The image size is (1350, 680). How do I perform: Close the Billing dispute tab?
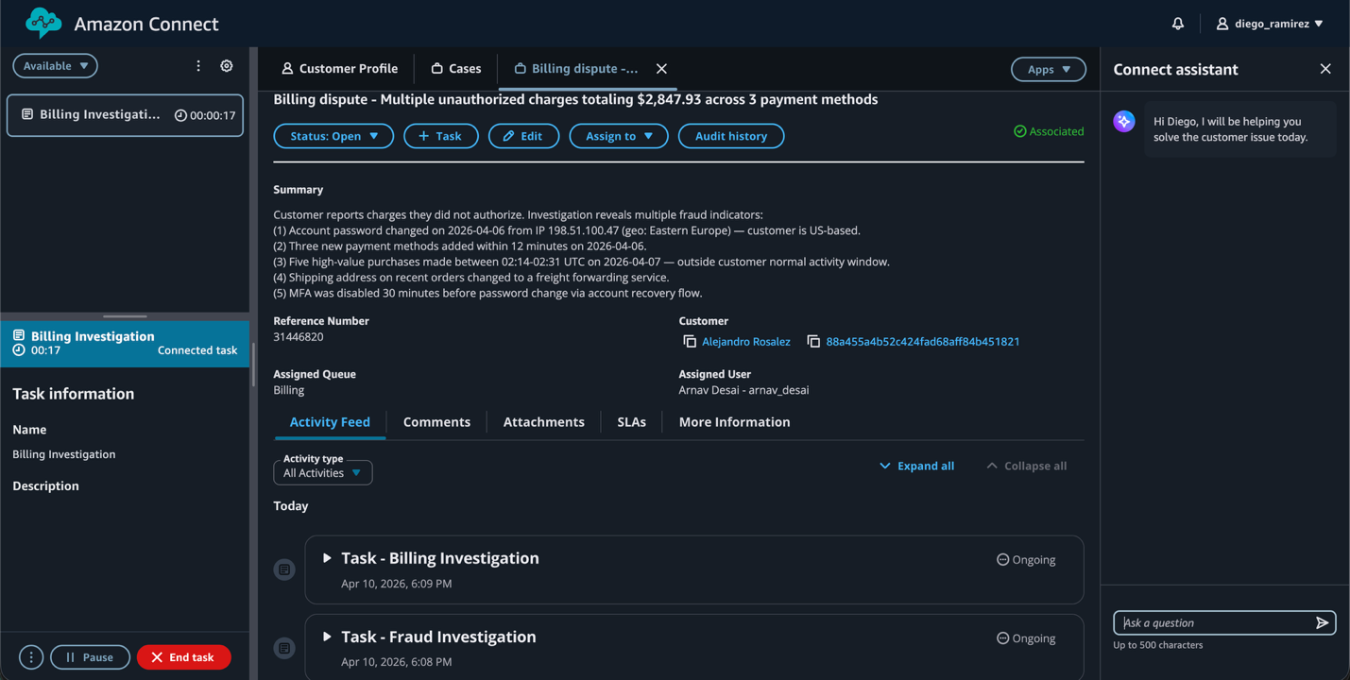pyautogui.click(x=661, y=69)
